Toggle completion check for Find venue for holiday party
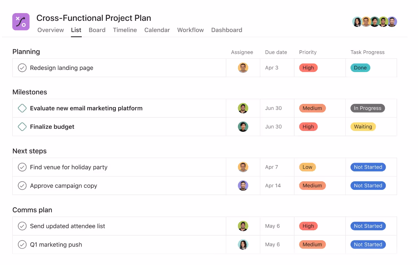The image size is (418, 265). pos(22,167)
